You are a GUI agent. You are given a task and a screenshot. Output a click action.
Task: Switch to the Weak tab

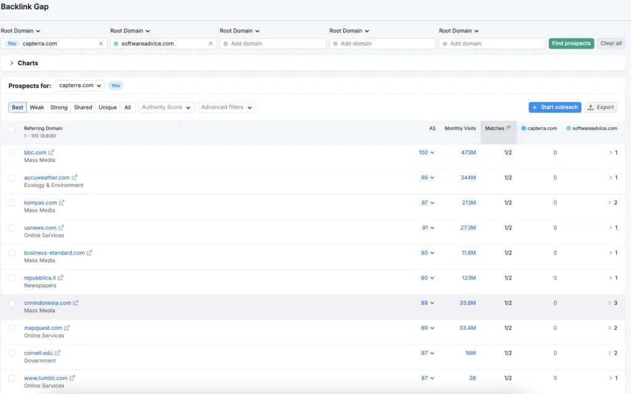pyautogui.click(x=36, y=107)
